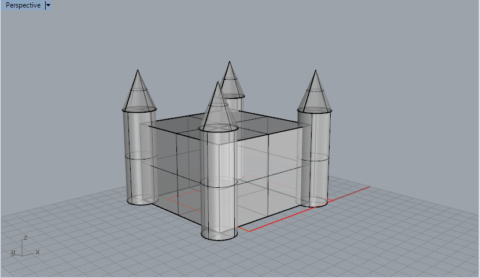Click the world axes icon
This screenshot has width=480, height=278.
coord(25,246)
